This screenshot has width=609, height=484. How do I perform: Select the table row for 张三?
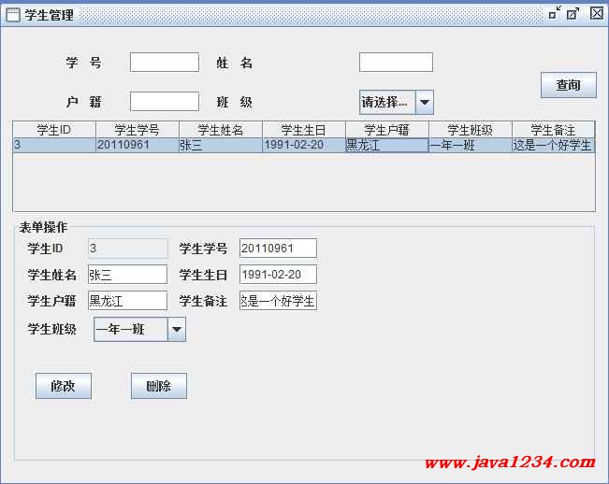point(220,145)
